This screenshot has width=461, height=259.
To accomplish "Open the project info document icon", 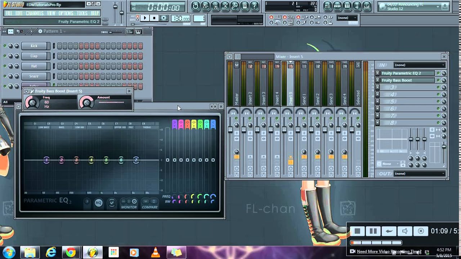I will point(244,6).
